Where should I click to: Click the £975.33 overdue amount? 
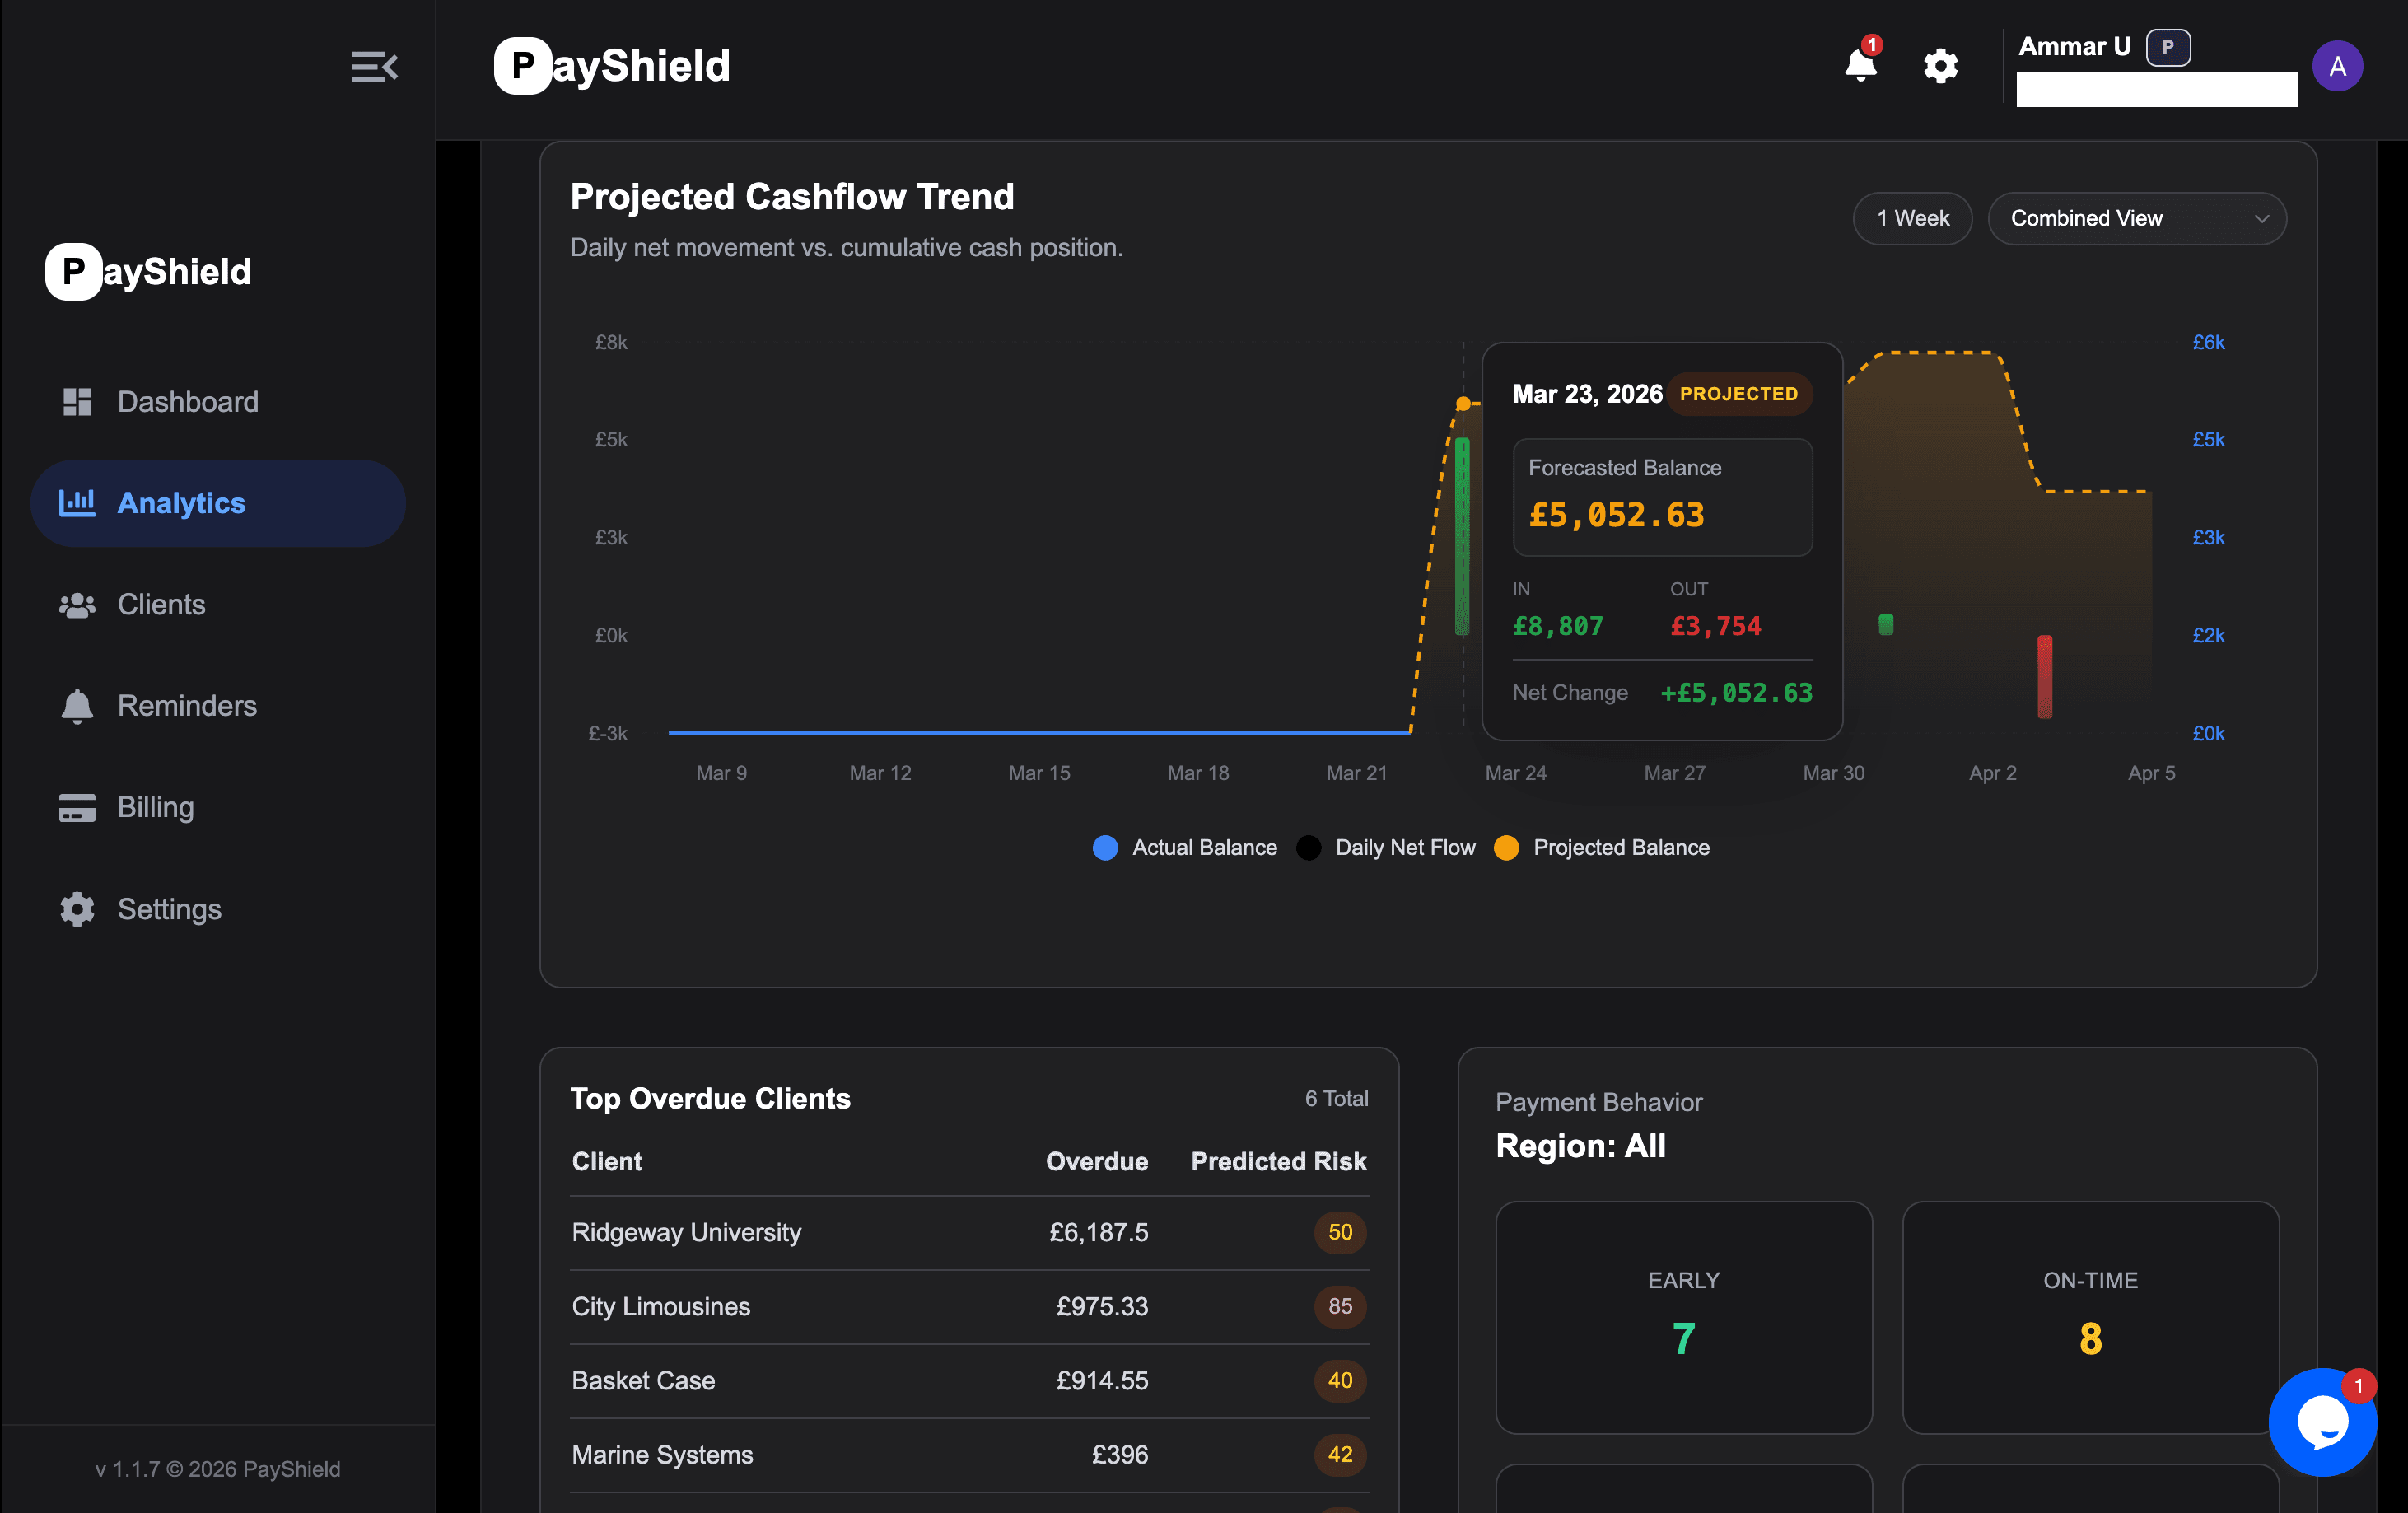tap(1102, 1307)
